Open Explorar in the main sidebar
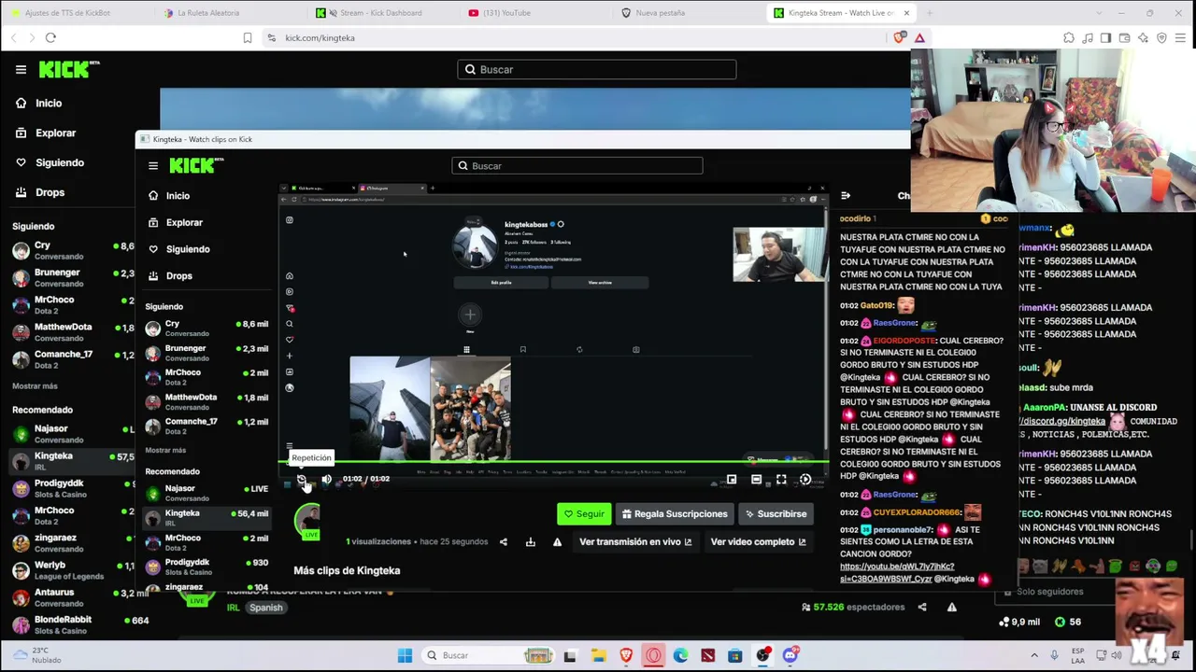1196x672 pixels. 55,133
